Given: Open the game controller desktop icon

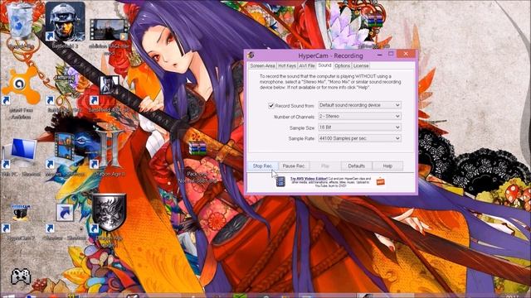Looking at the screenshot, I should (x=21, y=276).
